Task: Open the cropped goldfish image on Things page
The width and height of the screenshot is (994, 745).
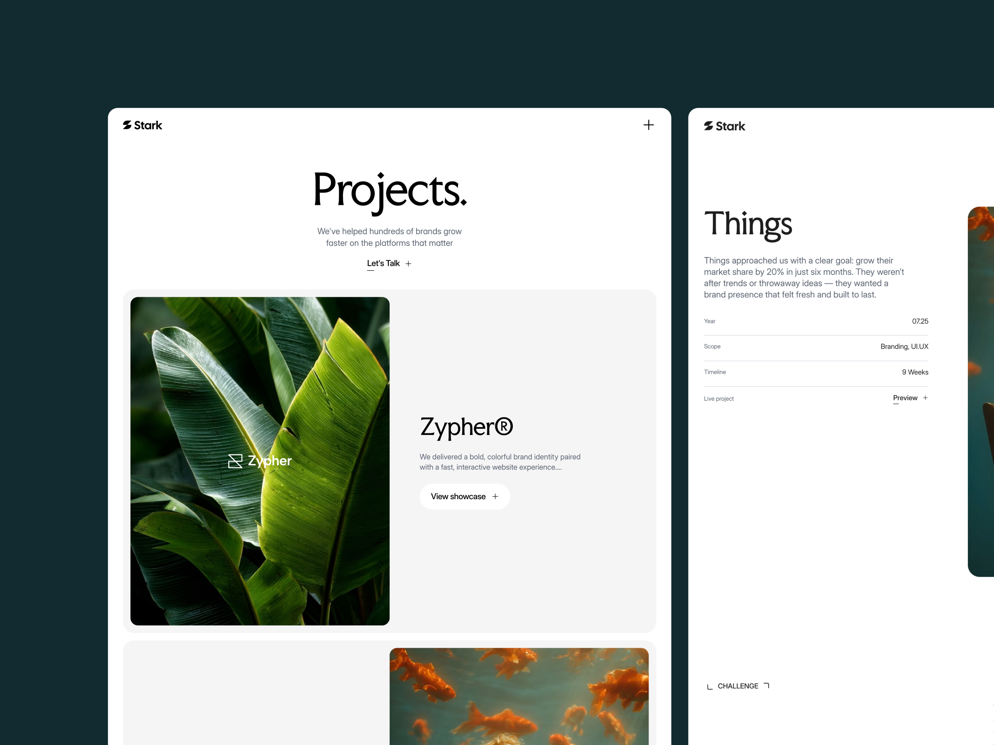Action: click(981, 392)
